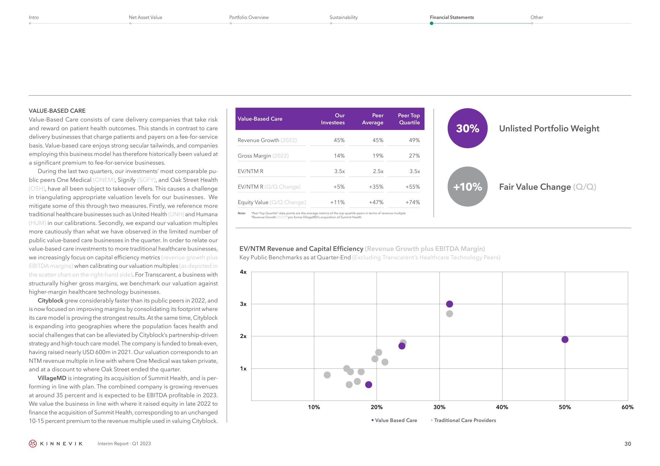Click the +74% top quartile equity change

pos(413,202)
